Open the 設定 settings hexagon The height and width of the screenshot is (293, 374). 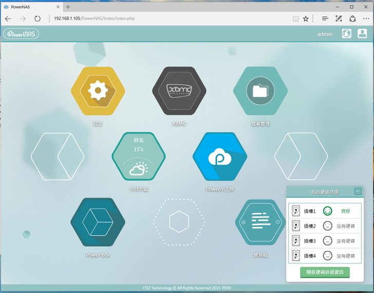coord(98,91)
